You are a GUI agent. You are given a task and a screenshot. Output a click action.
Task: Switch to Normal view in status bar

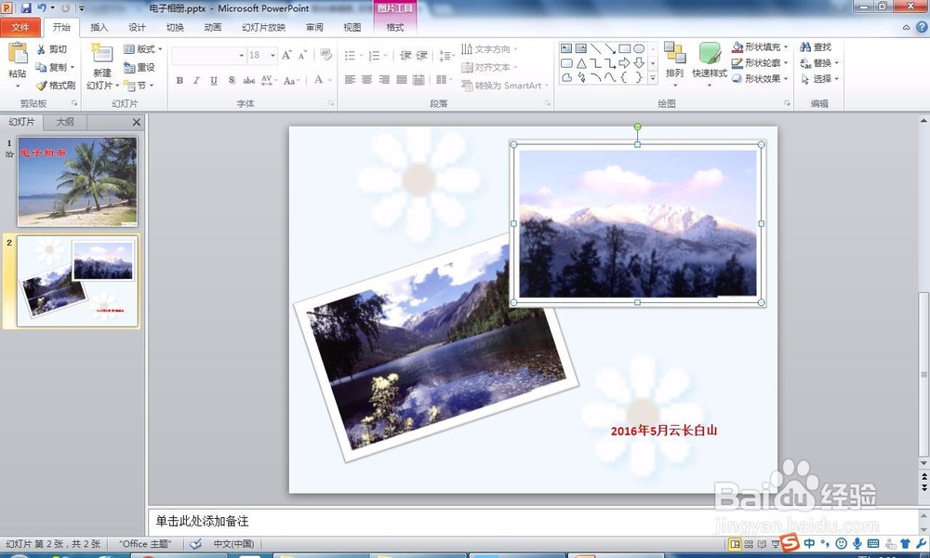[735, 544]
